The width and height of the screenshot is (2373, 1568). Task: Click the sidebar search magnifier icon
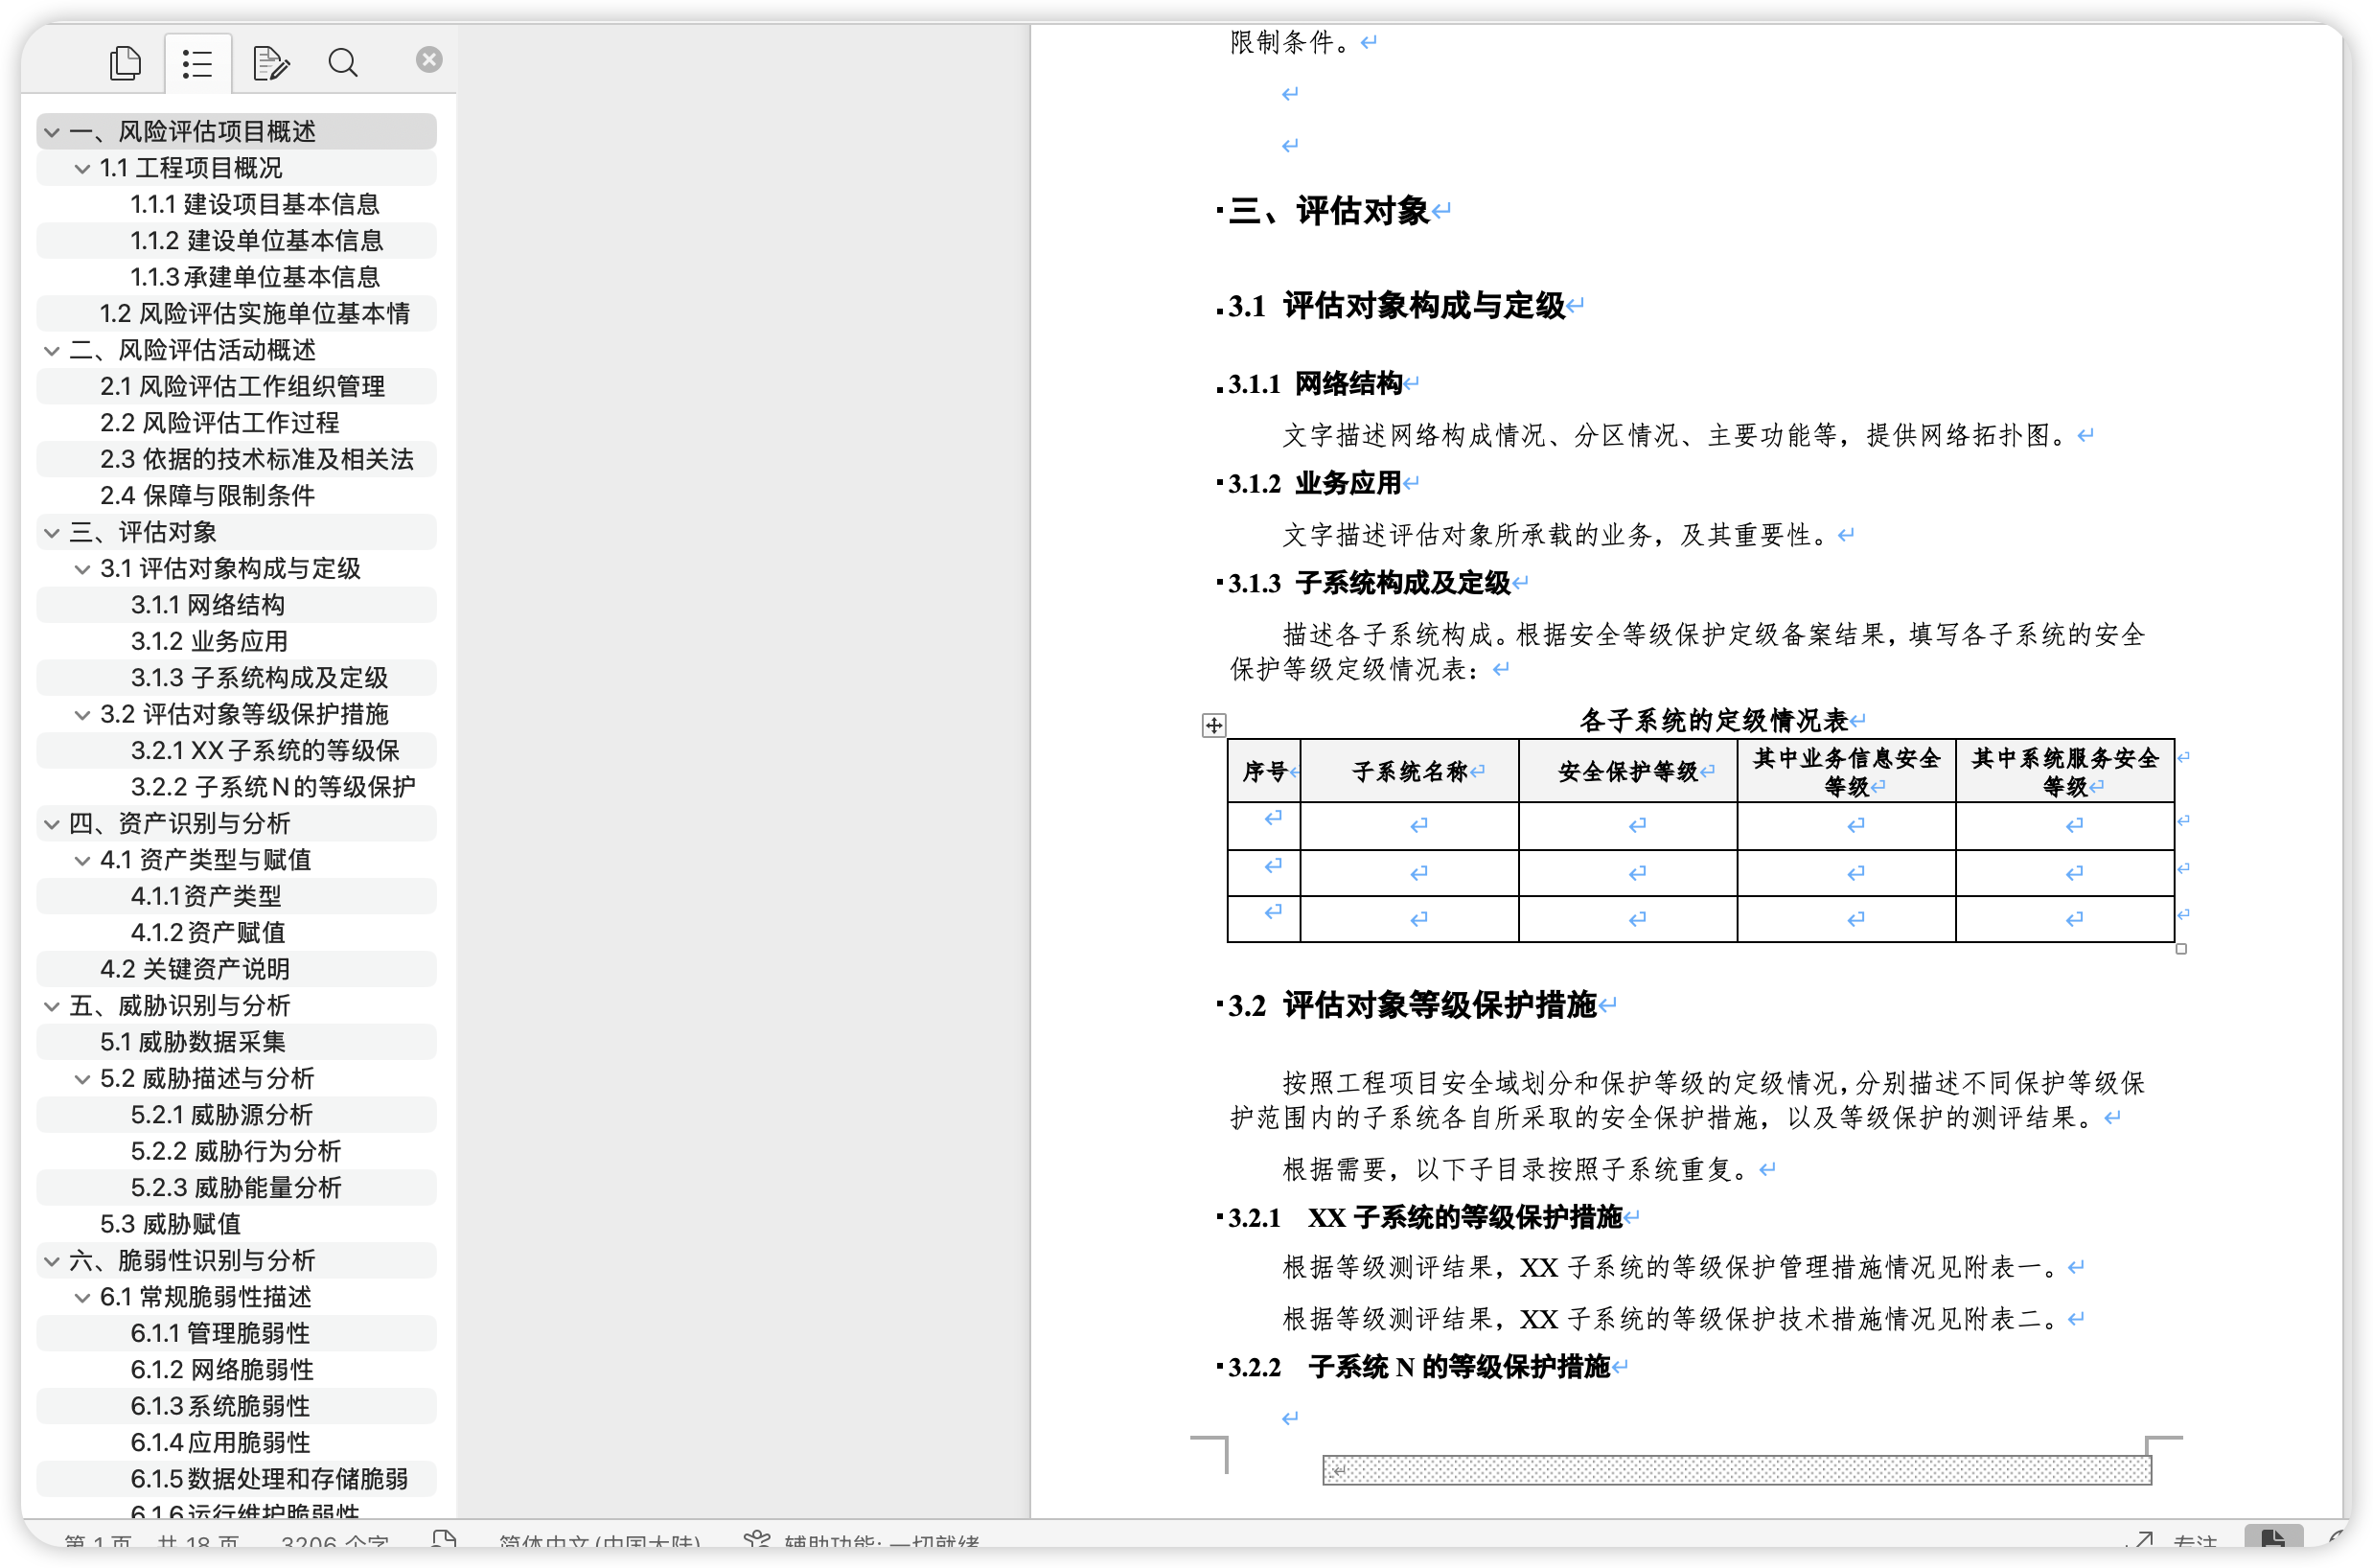coord(343,63)
